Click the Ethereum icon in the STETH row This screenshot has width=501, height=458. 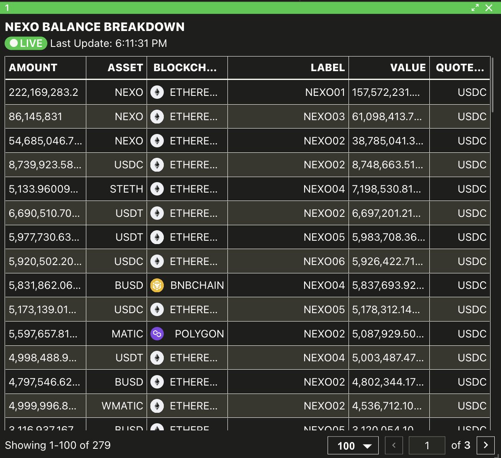click(157, 189)
